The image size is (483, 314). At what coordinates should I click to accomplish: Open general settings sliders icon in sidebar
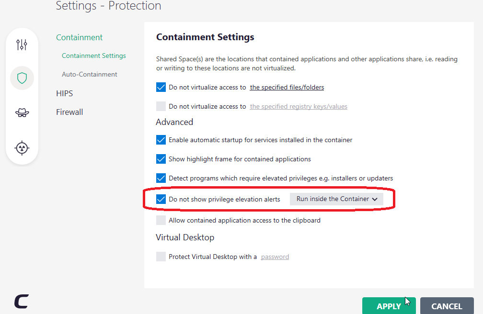(22, 45)
